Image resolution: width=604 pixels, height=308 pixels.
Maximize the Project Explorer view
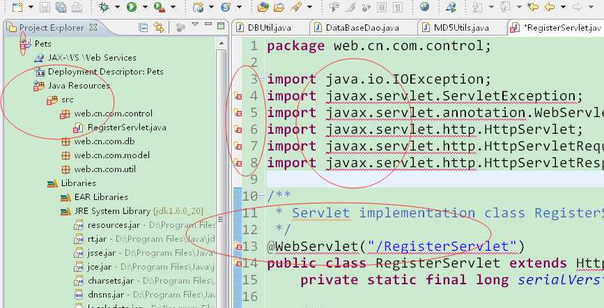click(x=221, y=26)
